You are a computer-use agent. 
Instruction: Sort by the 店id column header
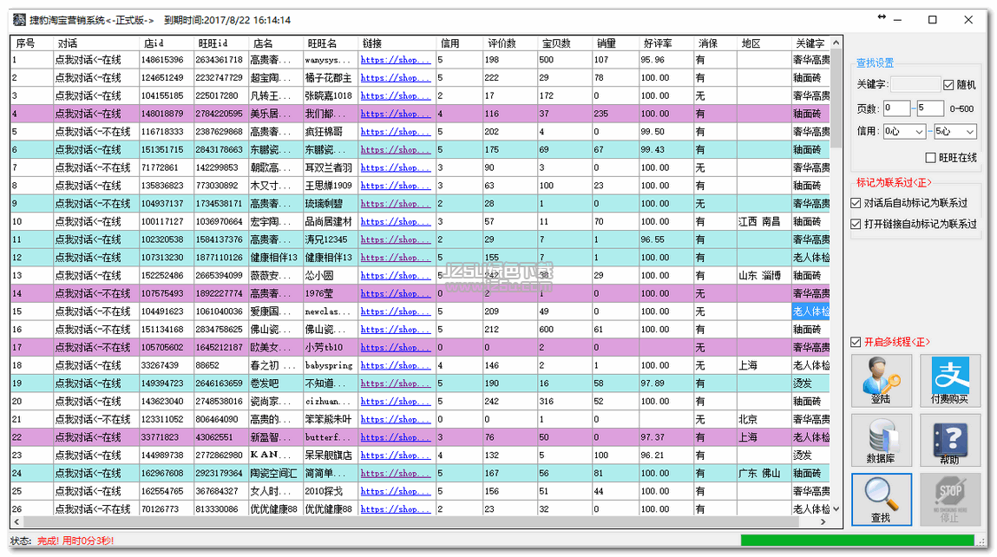pos(166,43)
